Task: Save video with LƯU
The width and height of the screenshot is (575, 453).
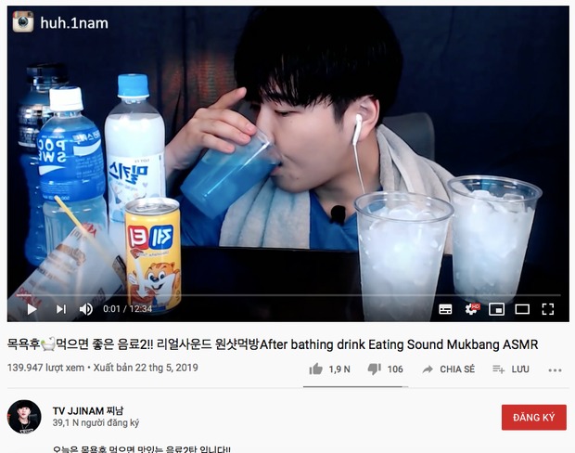Action: [511, 369]
